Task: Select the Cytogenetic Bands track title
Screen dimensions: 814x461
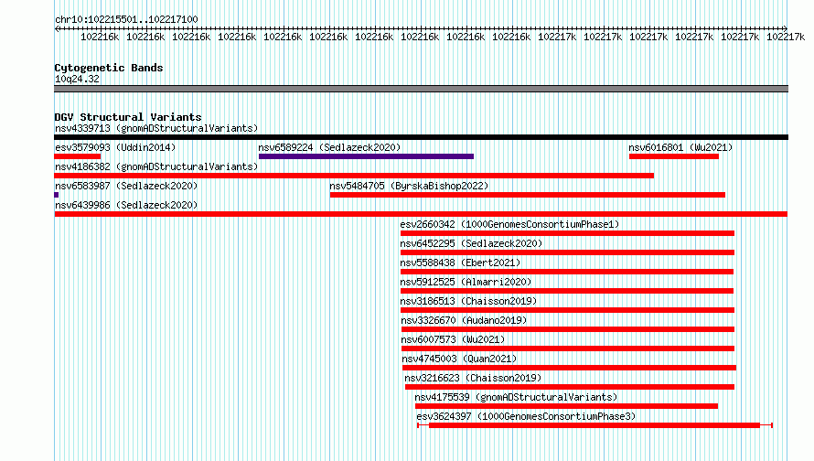Action: pyautogui.click(x=109, y=68)
